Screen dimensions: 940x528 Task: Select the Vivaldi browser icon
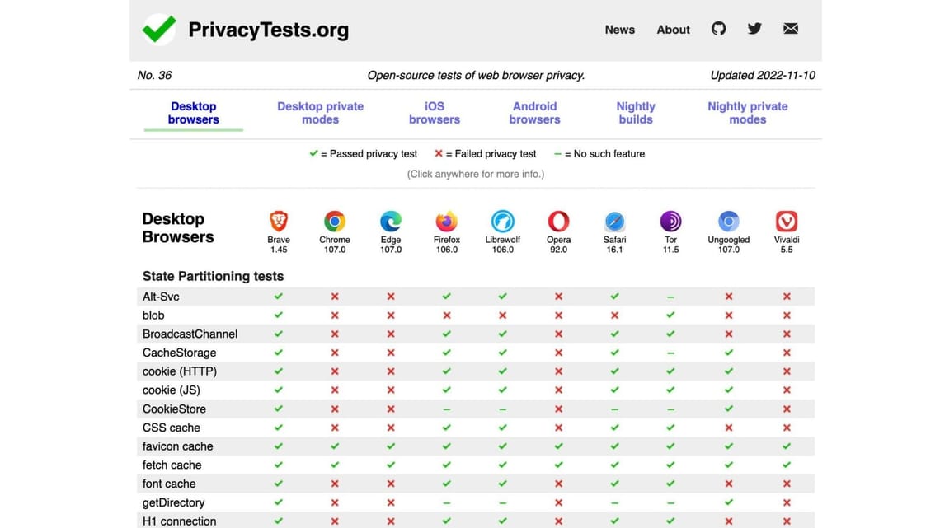pos(786,221)
